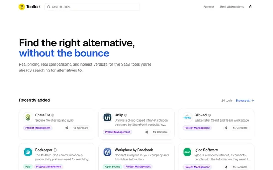Open the ShareFile tool title
This screenshot has width=273, height=170.
(x=42, y=115)
